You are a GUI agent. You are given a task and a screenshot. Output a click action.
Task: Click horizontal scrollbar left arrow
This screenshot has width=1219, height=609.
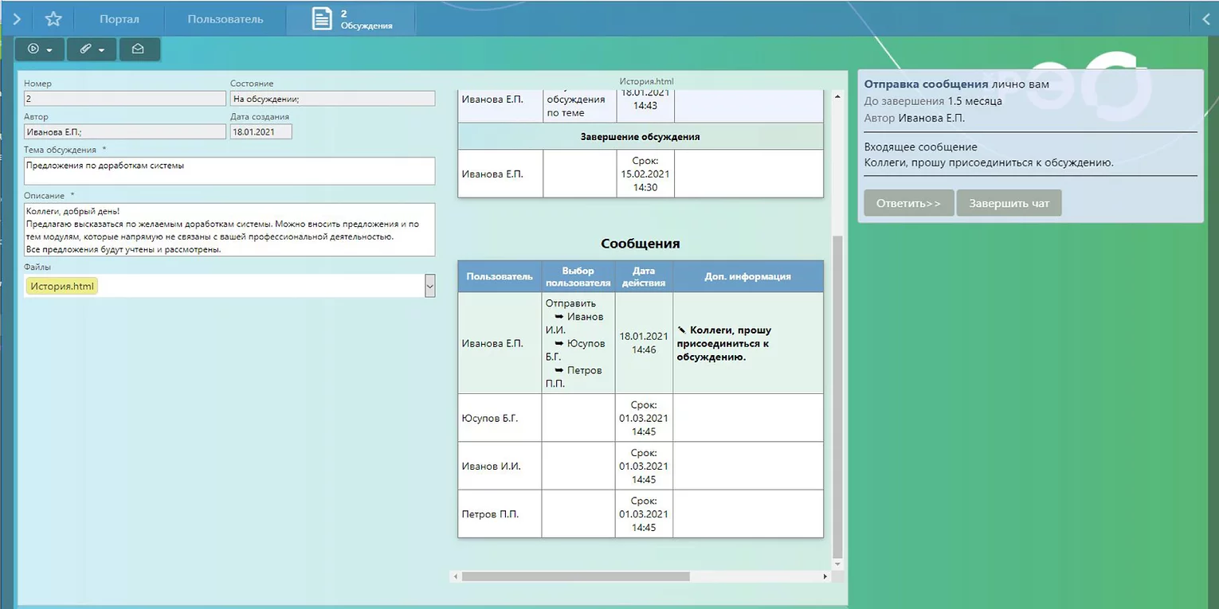tap(455, 576)
